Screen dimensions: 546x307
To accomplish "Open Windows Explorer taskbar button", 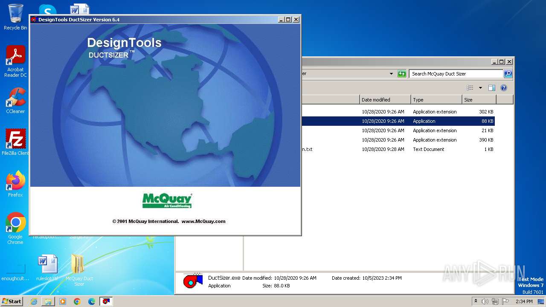I will [48, 301].
